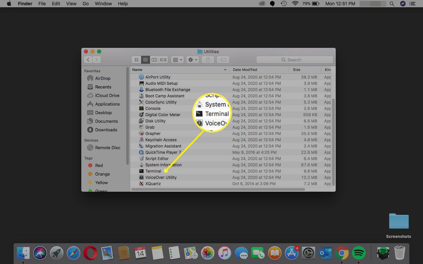Image resolution: width=423 pixels, height=264 pixels.
Task: Select Bluetooth File Exchange row
Action: 231,90
